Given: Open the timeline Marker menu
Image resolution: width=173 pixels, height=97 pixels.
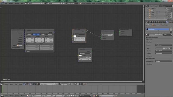Looking at the screenshot, I should pos(11,96).
